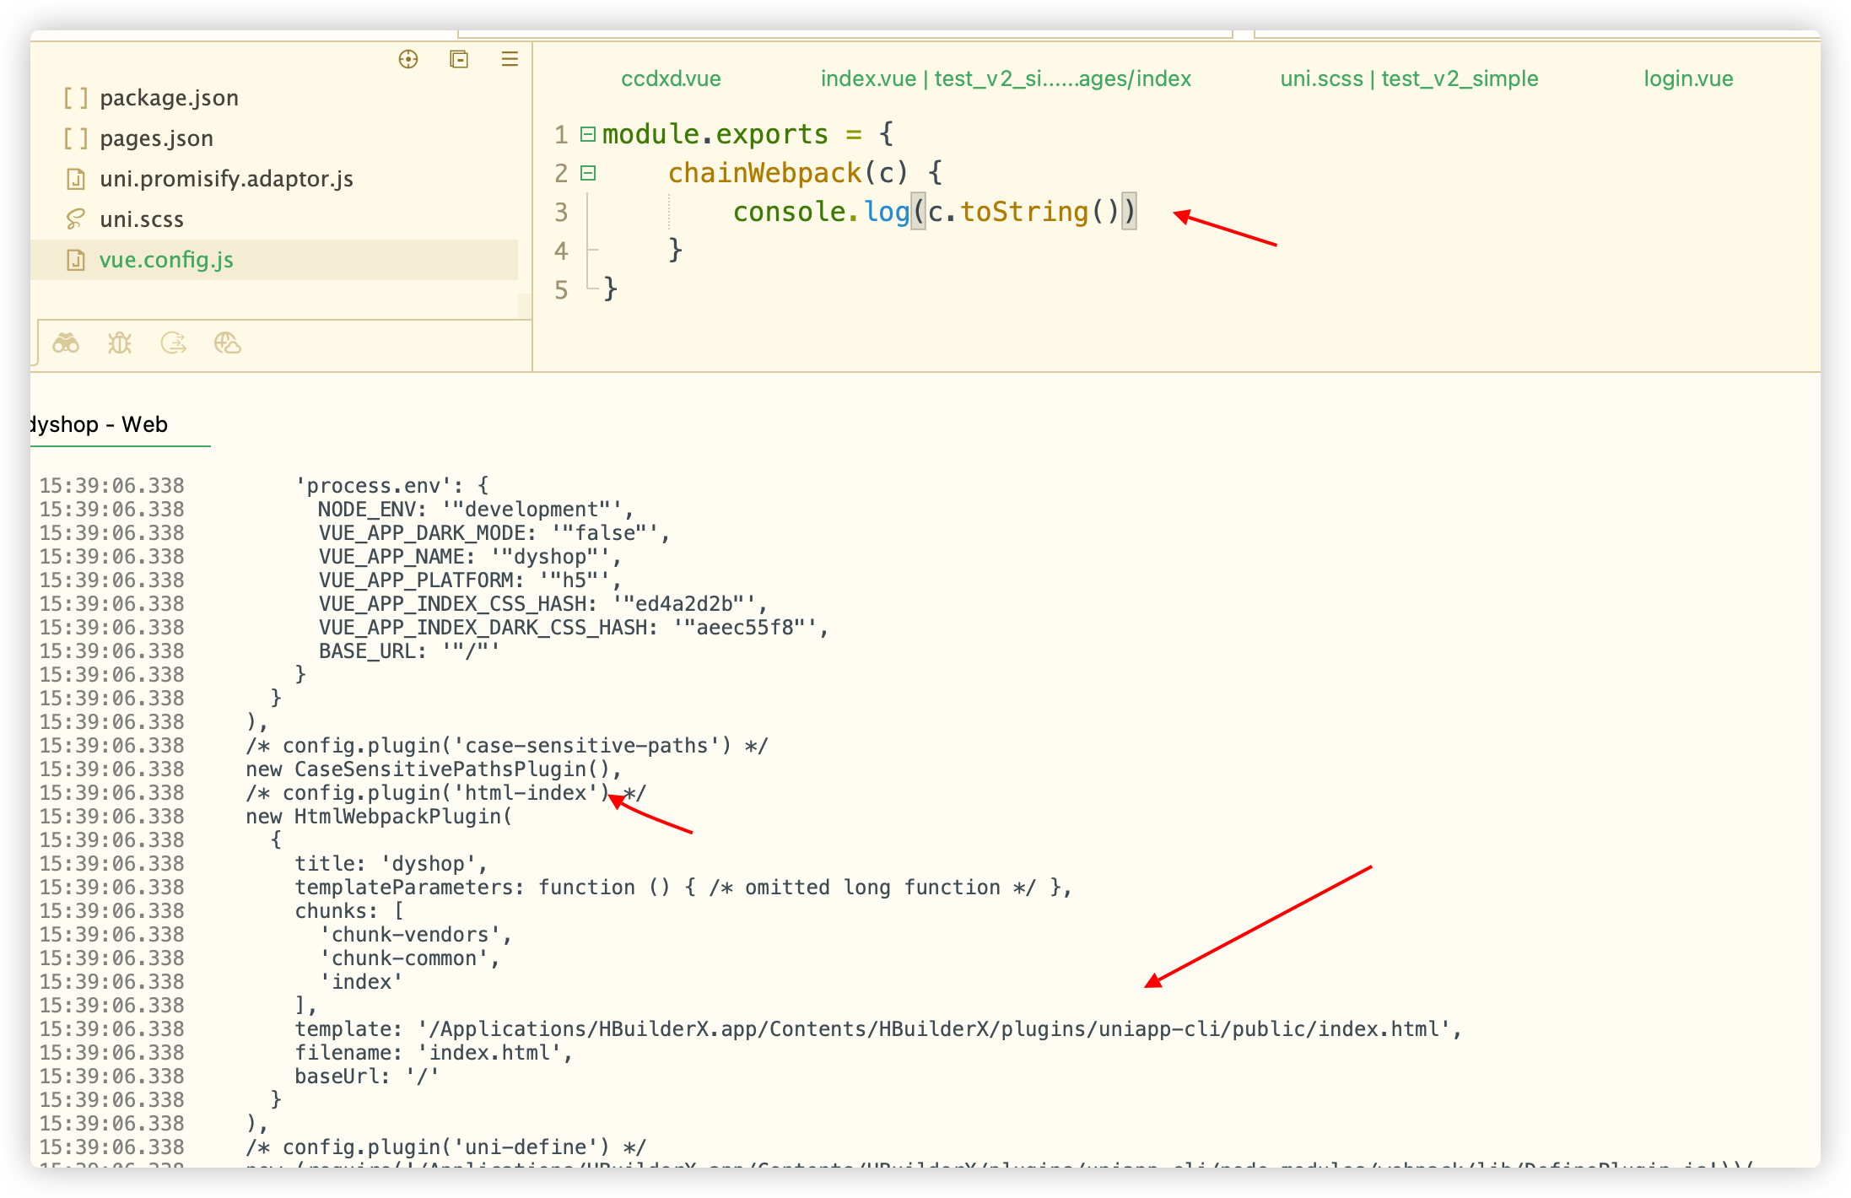This screenshot has height=1198, width=1851.
Task: Open the uni.scss | test_v2_simple tab
Action: point(1409,79)
